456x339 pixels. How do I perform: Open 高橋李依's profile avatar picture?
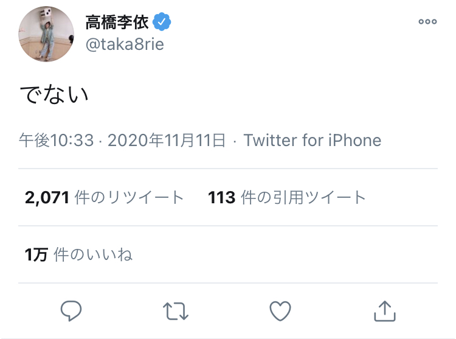(x=46, y=34)
